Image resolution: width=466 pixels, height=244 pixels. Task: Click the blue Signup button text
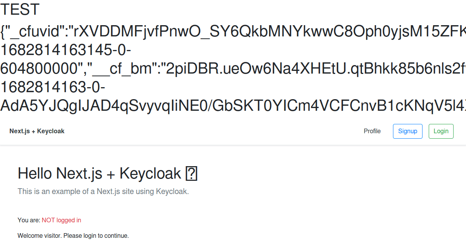click(x=407, y=131)
